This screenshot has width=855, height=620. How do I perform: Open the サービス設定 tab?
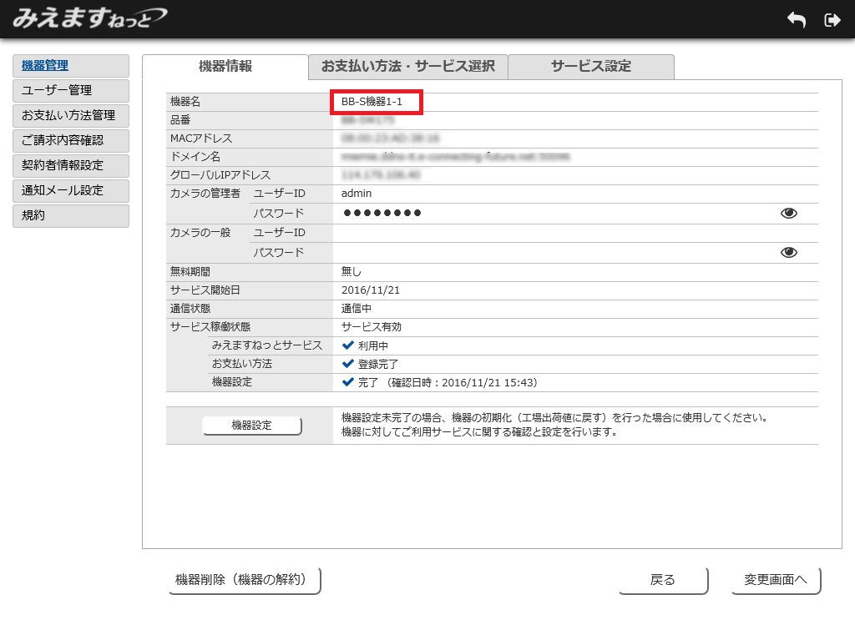590,67
